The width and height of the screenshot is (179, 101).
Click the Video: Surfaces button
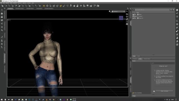(x=164, y=91)
